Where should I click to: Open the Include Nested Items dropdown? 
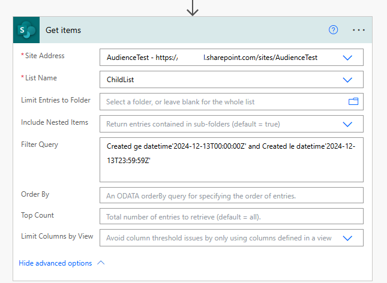pyautogui.click(x=347, y=124)
